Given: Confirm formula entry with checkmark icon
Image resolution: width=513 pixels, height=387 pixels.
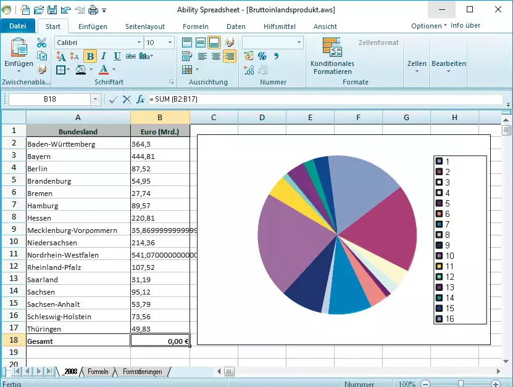Looking at the screenshot, I should click(x=113, y=99).
